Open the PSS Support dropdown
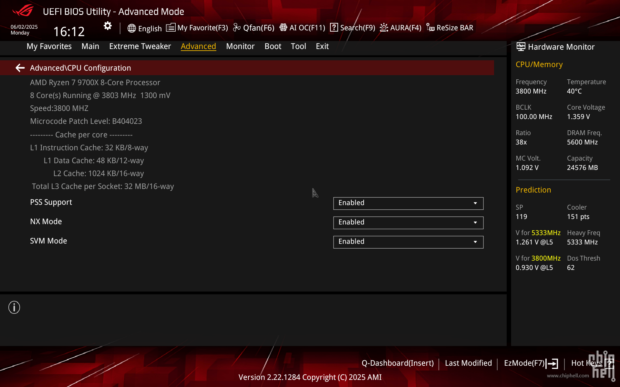This screenshot has height=387, width=620. click(x=408, y=203)
